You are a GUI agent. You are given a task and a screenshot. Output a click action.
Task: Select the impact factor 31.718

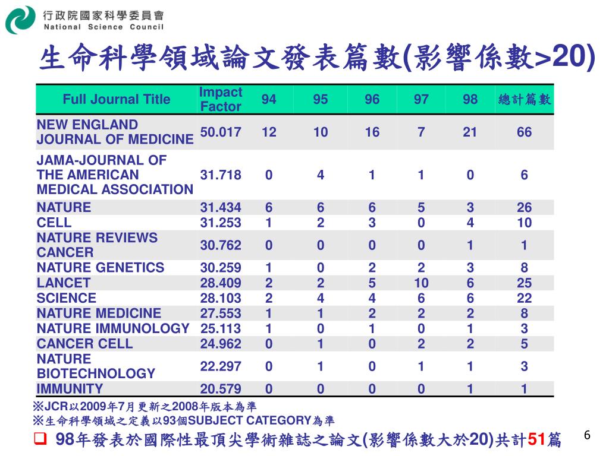(x=221, y=175)
